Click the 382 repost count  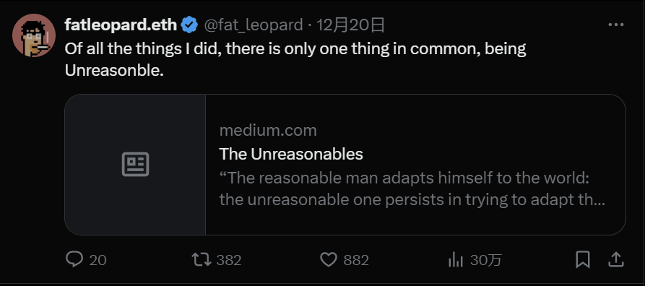pyautogui.click(x=229, y=261)
